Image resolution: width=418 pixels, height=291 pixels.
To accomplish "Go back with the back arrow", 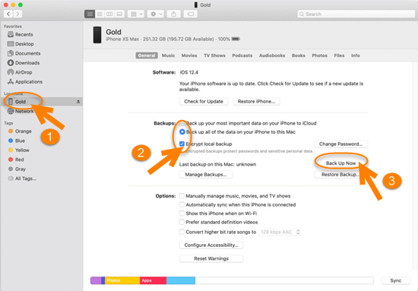I will click(x=8, y=14).
